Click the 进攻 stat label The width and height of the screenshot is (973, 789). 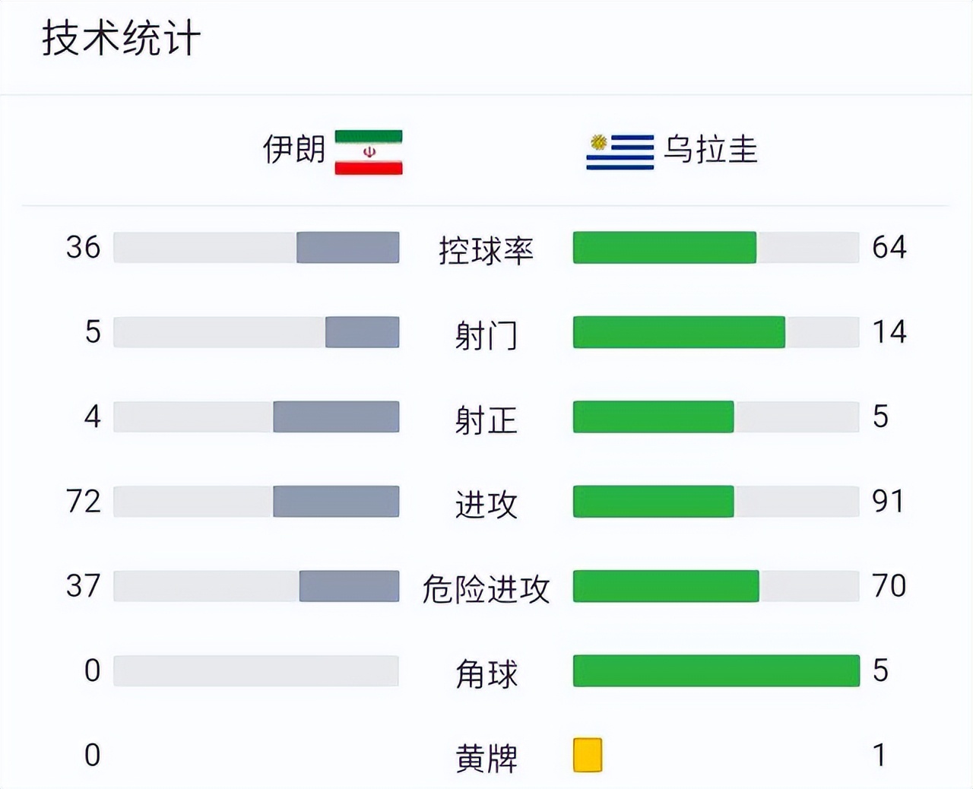point(486,503)
